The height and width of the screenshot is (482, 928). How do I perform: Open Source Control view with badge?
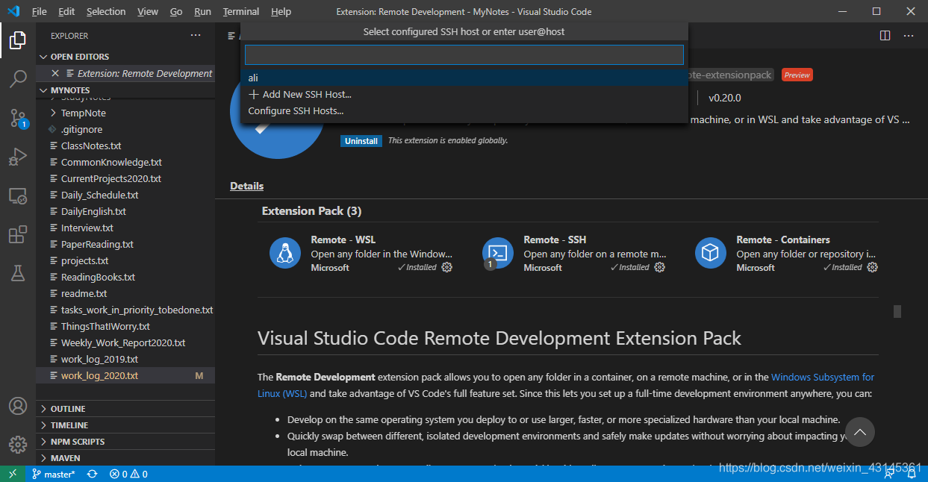pyautogui.click(x=18, y=118)
